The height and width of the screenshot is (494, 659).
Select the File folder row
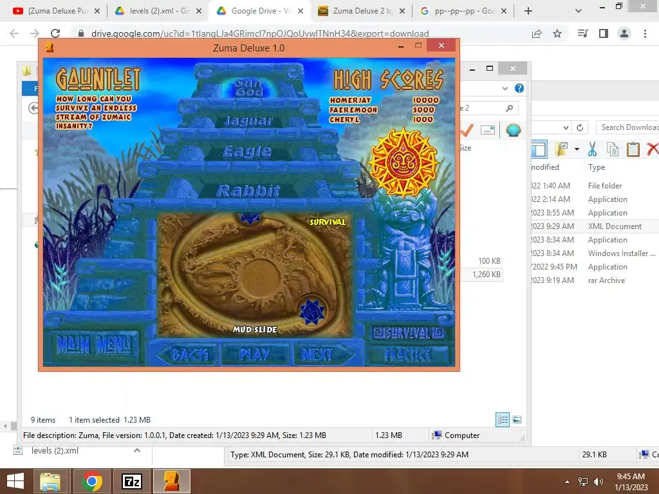(595, 186)
